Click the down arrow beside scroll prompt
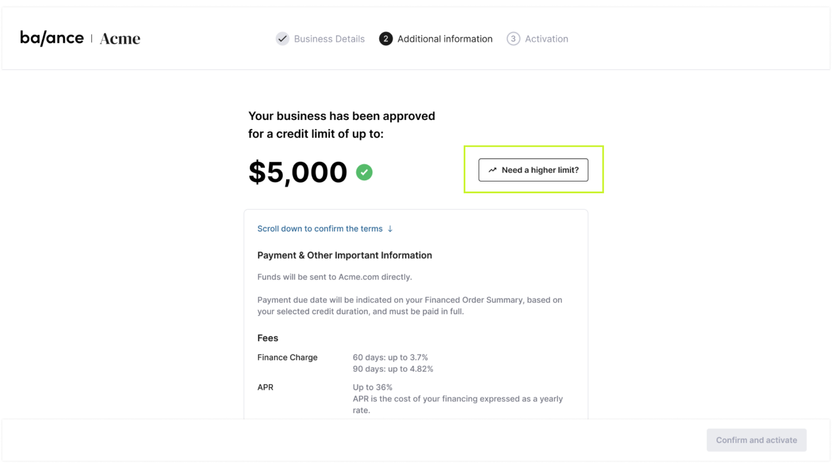The height and width of the screenshot is (468, 832). coord(390,229)
